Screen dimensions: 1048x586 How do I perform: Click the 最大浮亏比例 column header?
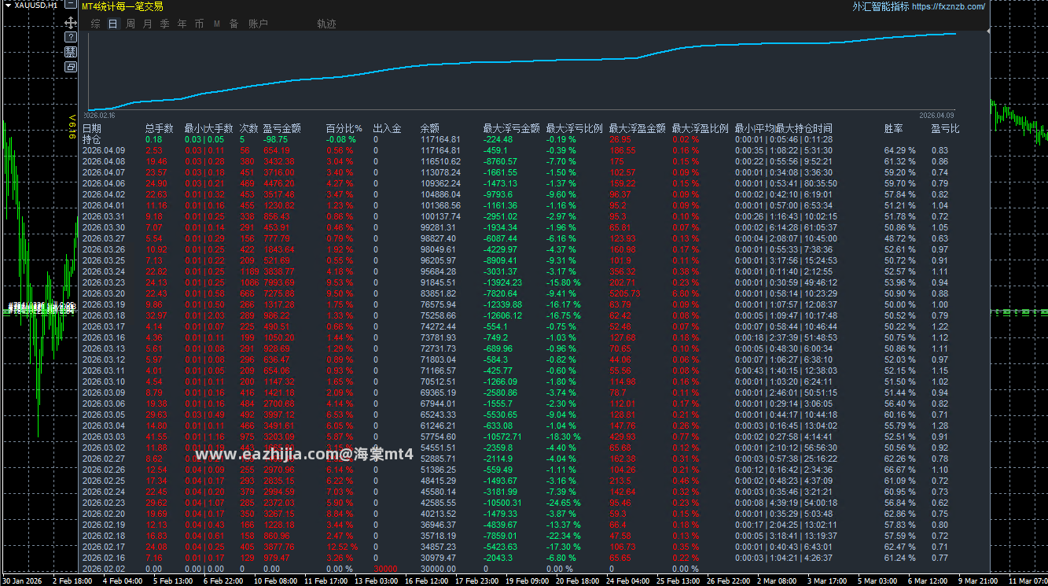point(575,129)
